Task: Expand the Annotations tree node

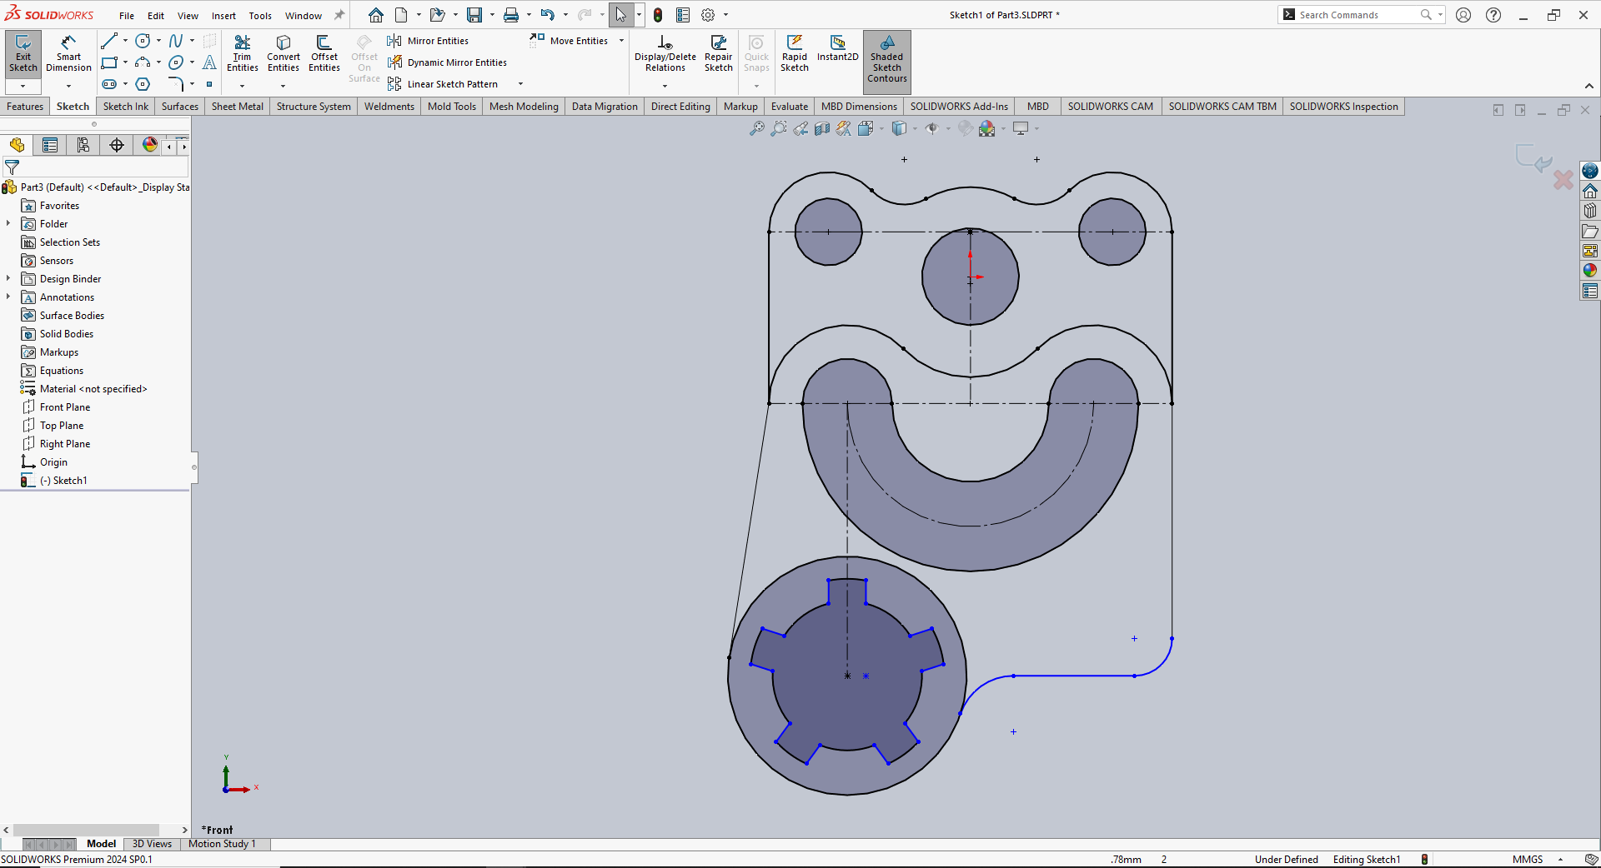Action: point(8,297)
